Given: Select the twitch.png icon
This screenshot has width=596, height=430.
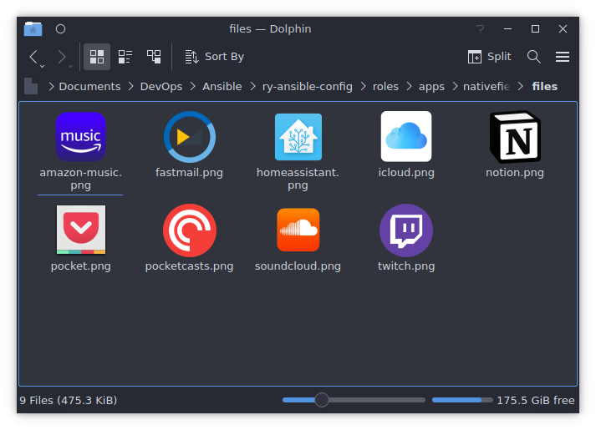Looking at the screenshot, I should [406, 230].
